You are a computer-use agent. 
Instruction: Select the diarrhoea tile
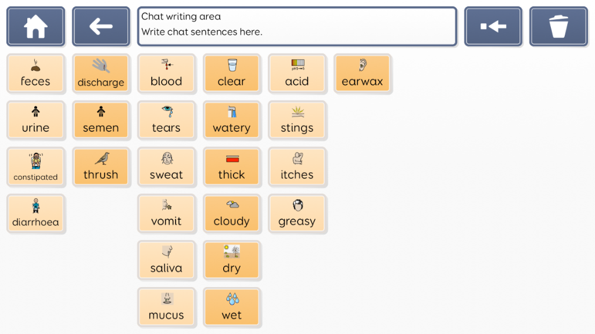(x=35, y=213)
